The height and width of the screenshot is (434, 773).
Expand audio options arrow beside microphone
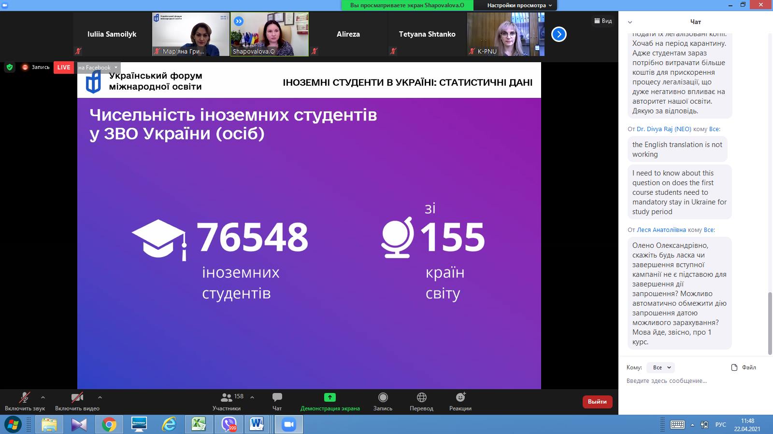(x=43, y=397)
